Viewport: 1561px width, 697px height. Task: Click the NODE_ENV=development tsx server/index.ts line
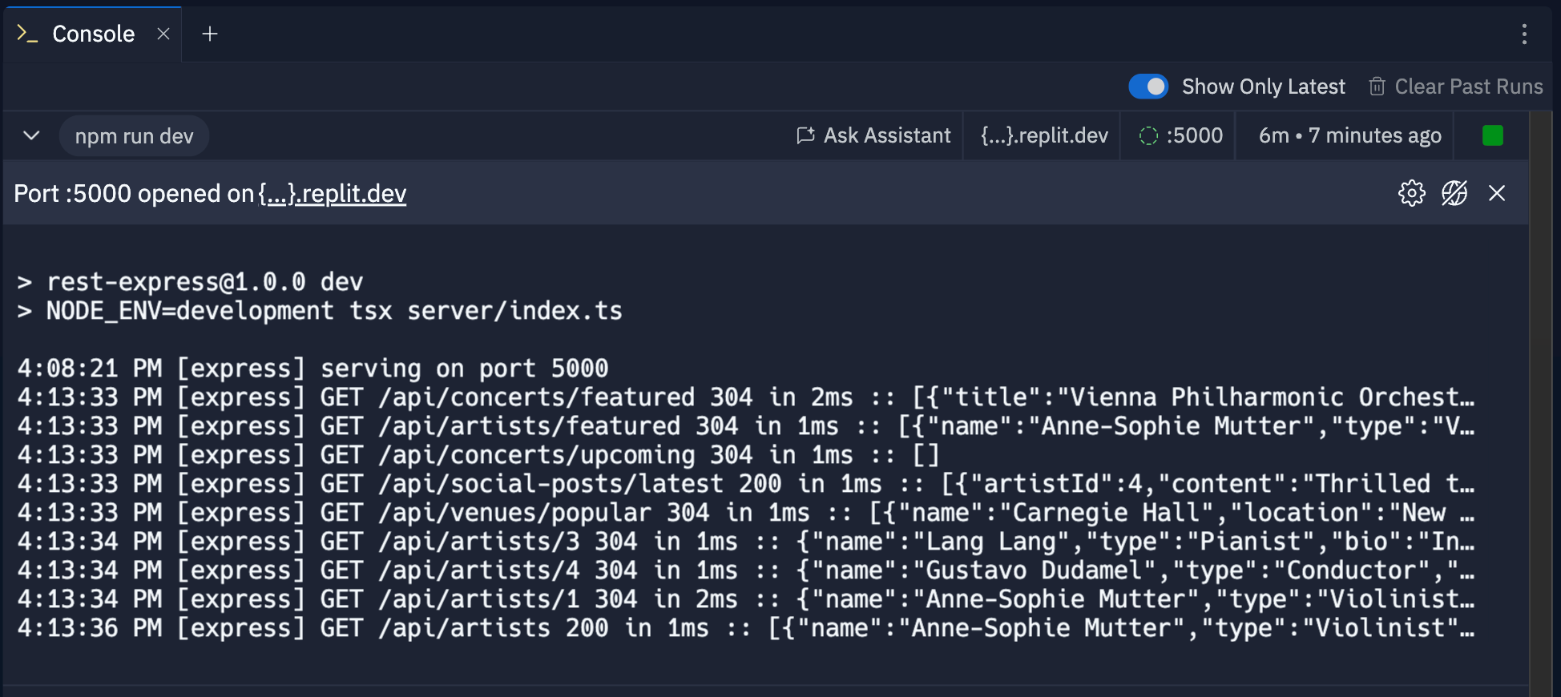pyautogui.click(x=320, y=311)
